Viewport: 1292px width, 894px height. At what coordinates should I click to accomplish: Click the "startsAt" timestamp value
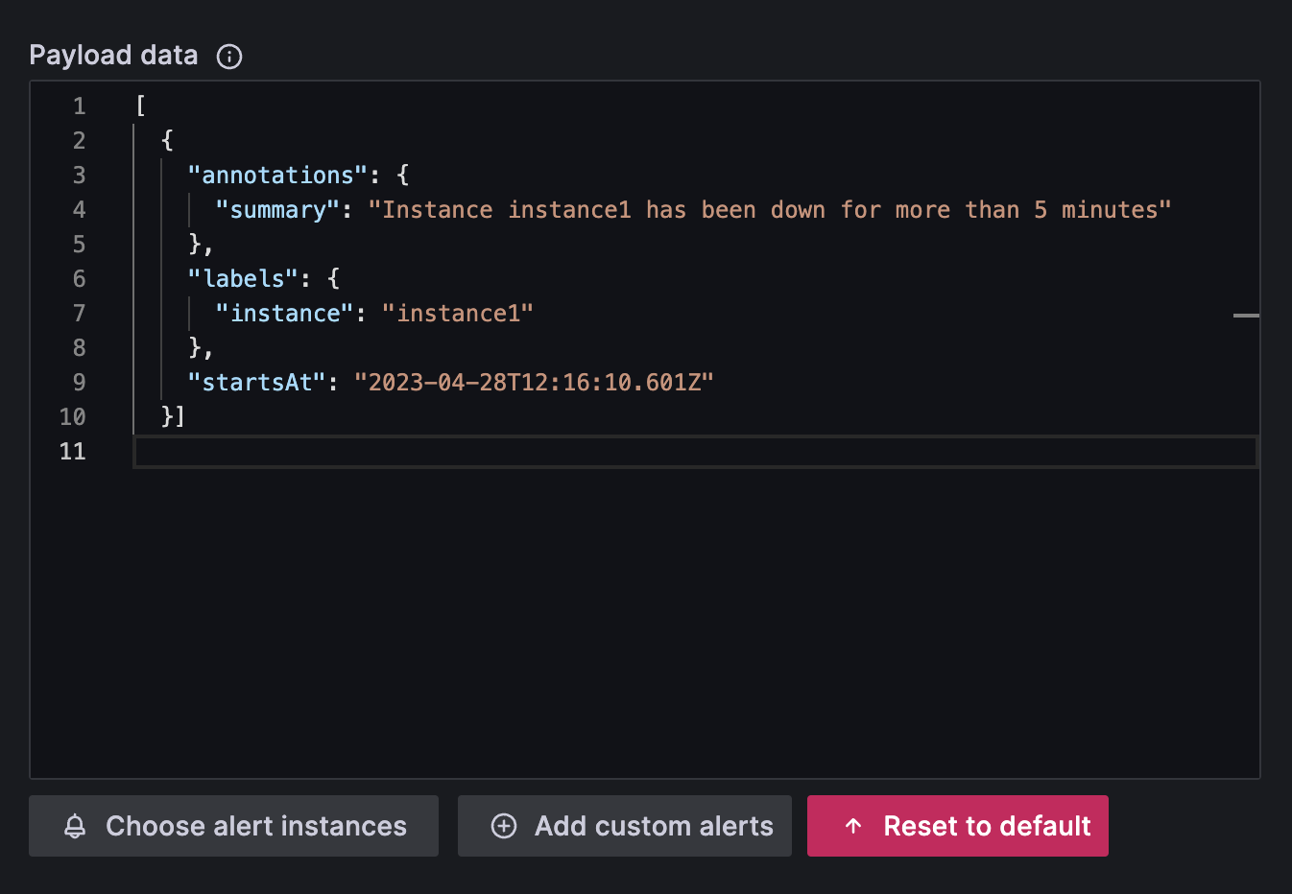pyautogui.click(x=534, y=382)
